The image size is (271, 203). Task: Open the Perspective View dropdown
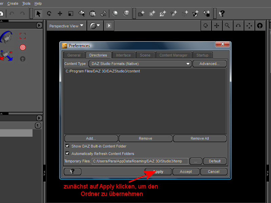pos(66,26)
